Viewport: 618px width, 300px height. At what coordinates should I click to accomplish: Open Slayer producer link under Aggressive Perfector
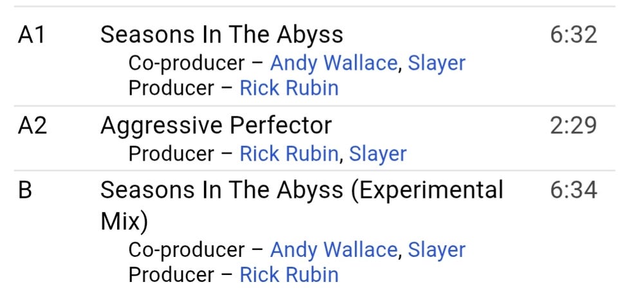(378, 155)
